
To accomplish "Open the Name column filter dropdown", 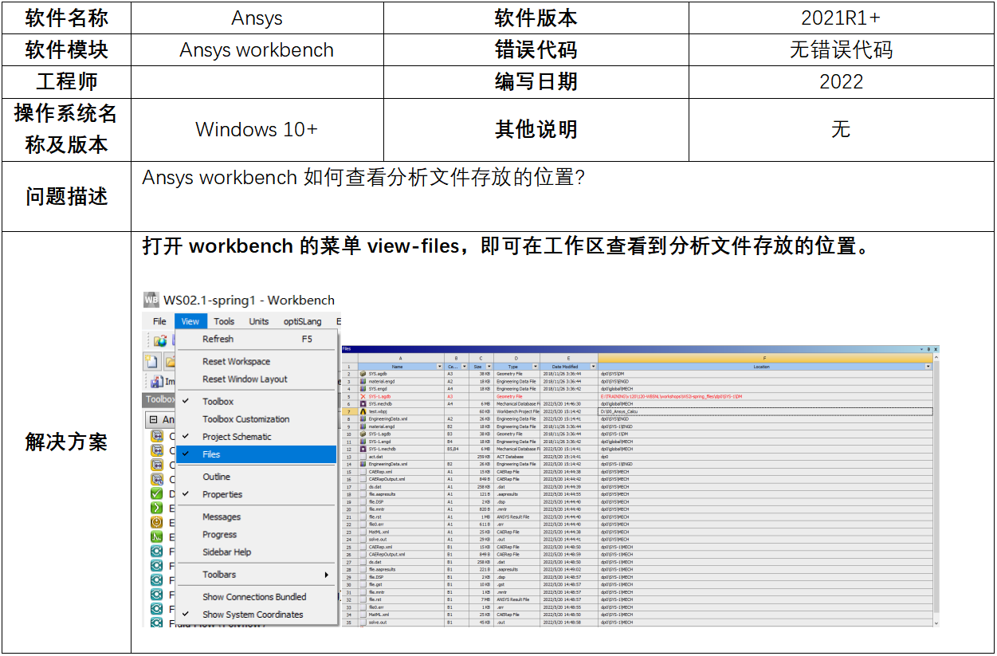I will (440, 367).
